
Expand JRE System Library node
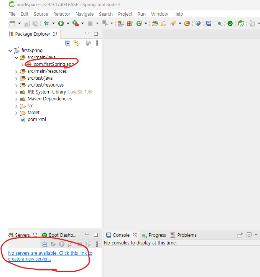click(x=16, y=92)
